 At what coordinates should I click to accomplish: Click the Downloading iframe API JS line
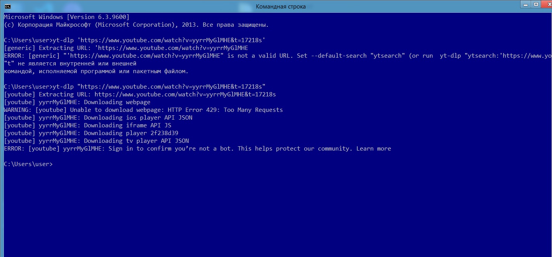tap(88, 125)
